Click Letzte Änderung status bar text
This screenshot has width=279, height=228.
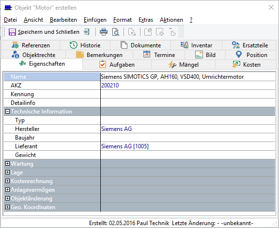(213, 223)
